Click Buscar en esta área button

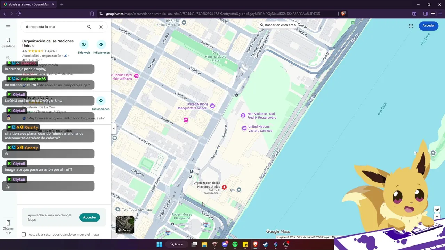point(277,25)
